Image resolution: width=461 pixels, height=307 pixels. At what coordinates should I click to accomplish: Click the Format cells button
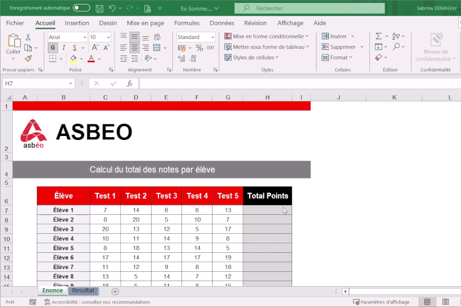tap(337, 57)
